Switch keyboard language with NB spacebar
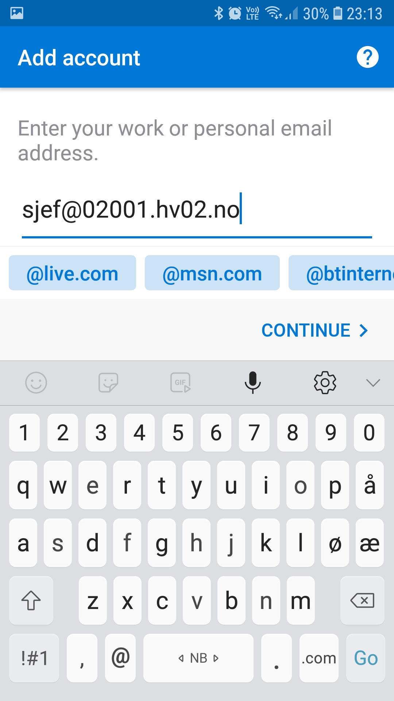Screen dimensions: 394x701 point(198,658)
